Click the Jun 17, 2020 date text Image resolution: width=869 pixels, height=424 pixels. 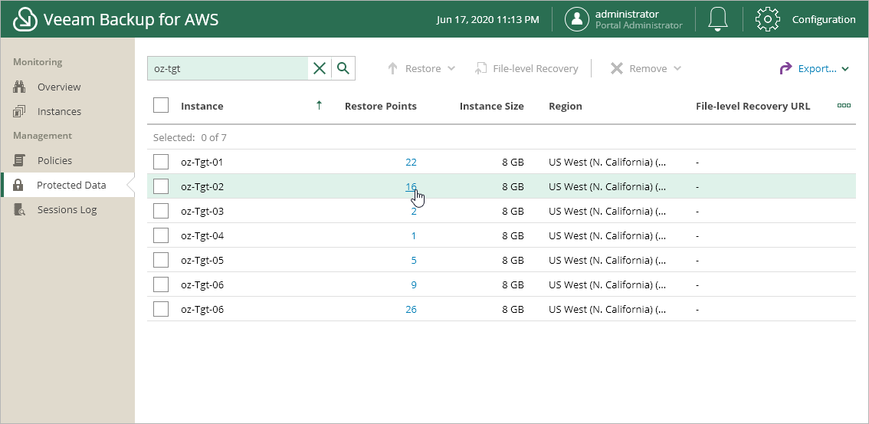point(487,19)
